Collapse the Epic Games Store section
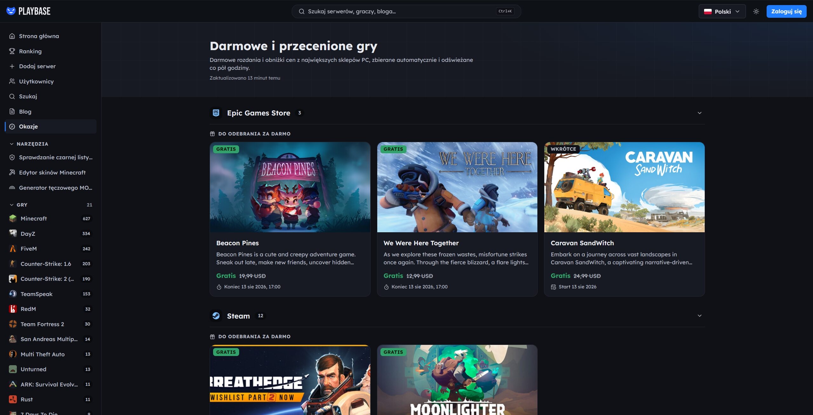Screen dimensions: 813x415 coord(699,113)
